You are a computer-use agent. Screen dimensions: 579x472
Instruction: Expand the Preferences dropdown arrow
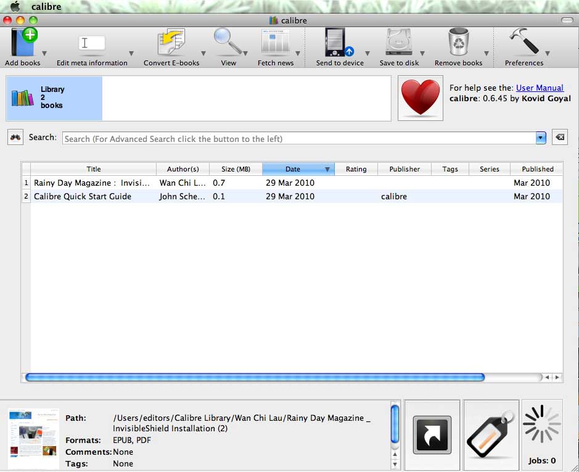[x=548, y=53]
